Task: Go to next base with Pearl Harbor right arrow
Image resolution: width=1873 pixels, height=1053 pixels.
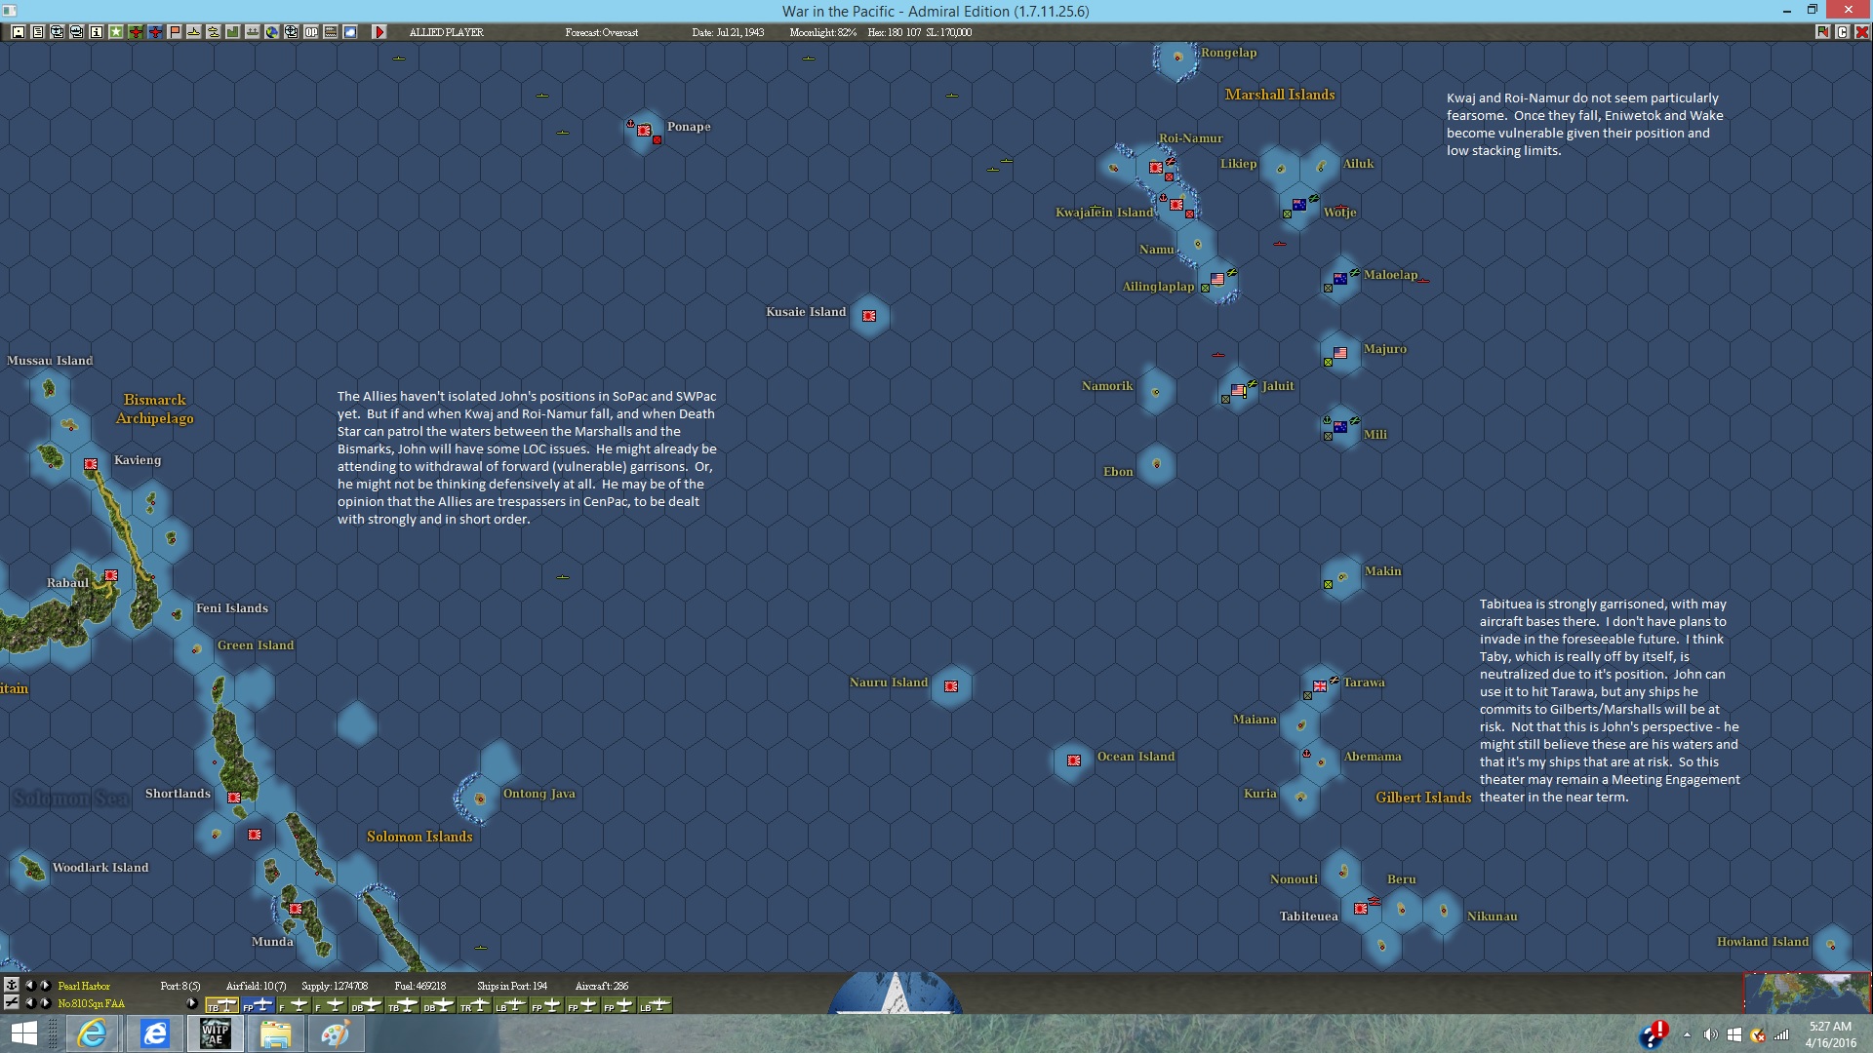Action: 45,986
